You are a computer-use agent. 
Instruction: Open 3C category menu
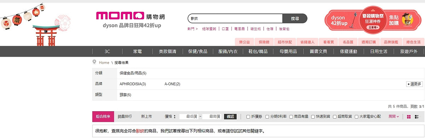coord(107,51)
